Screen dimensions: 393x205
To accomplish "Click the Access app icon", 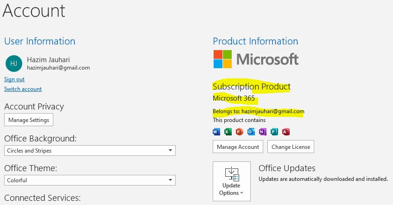I will pos(286,132).
